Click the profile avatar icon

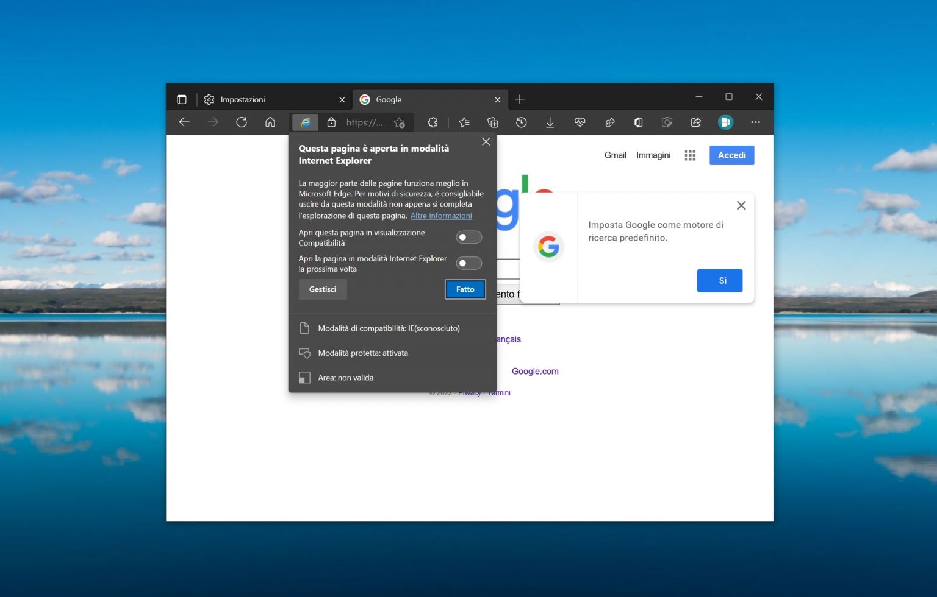pos(725,122)
